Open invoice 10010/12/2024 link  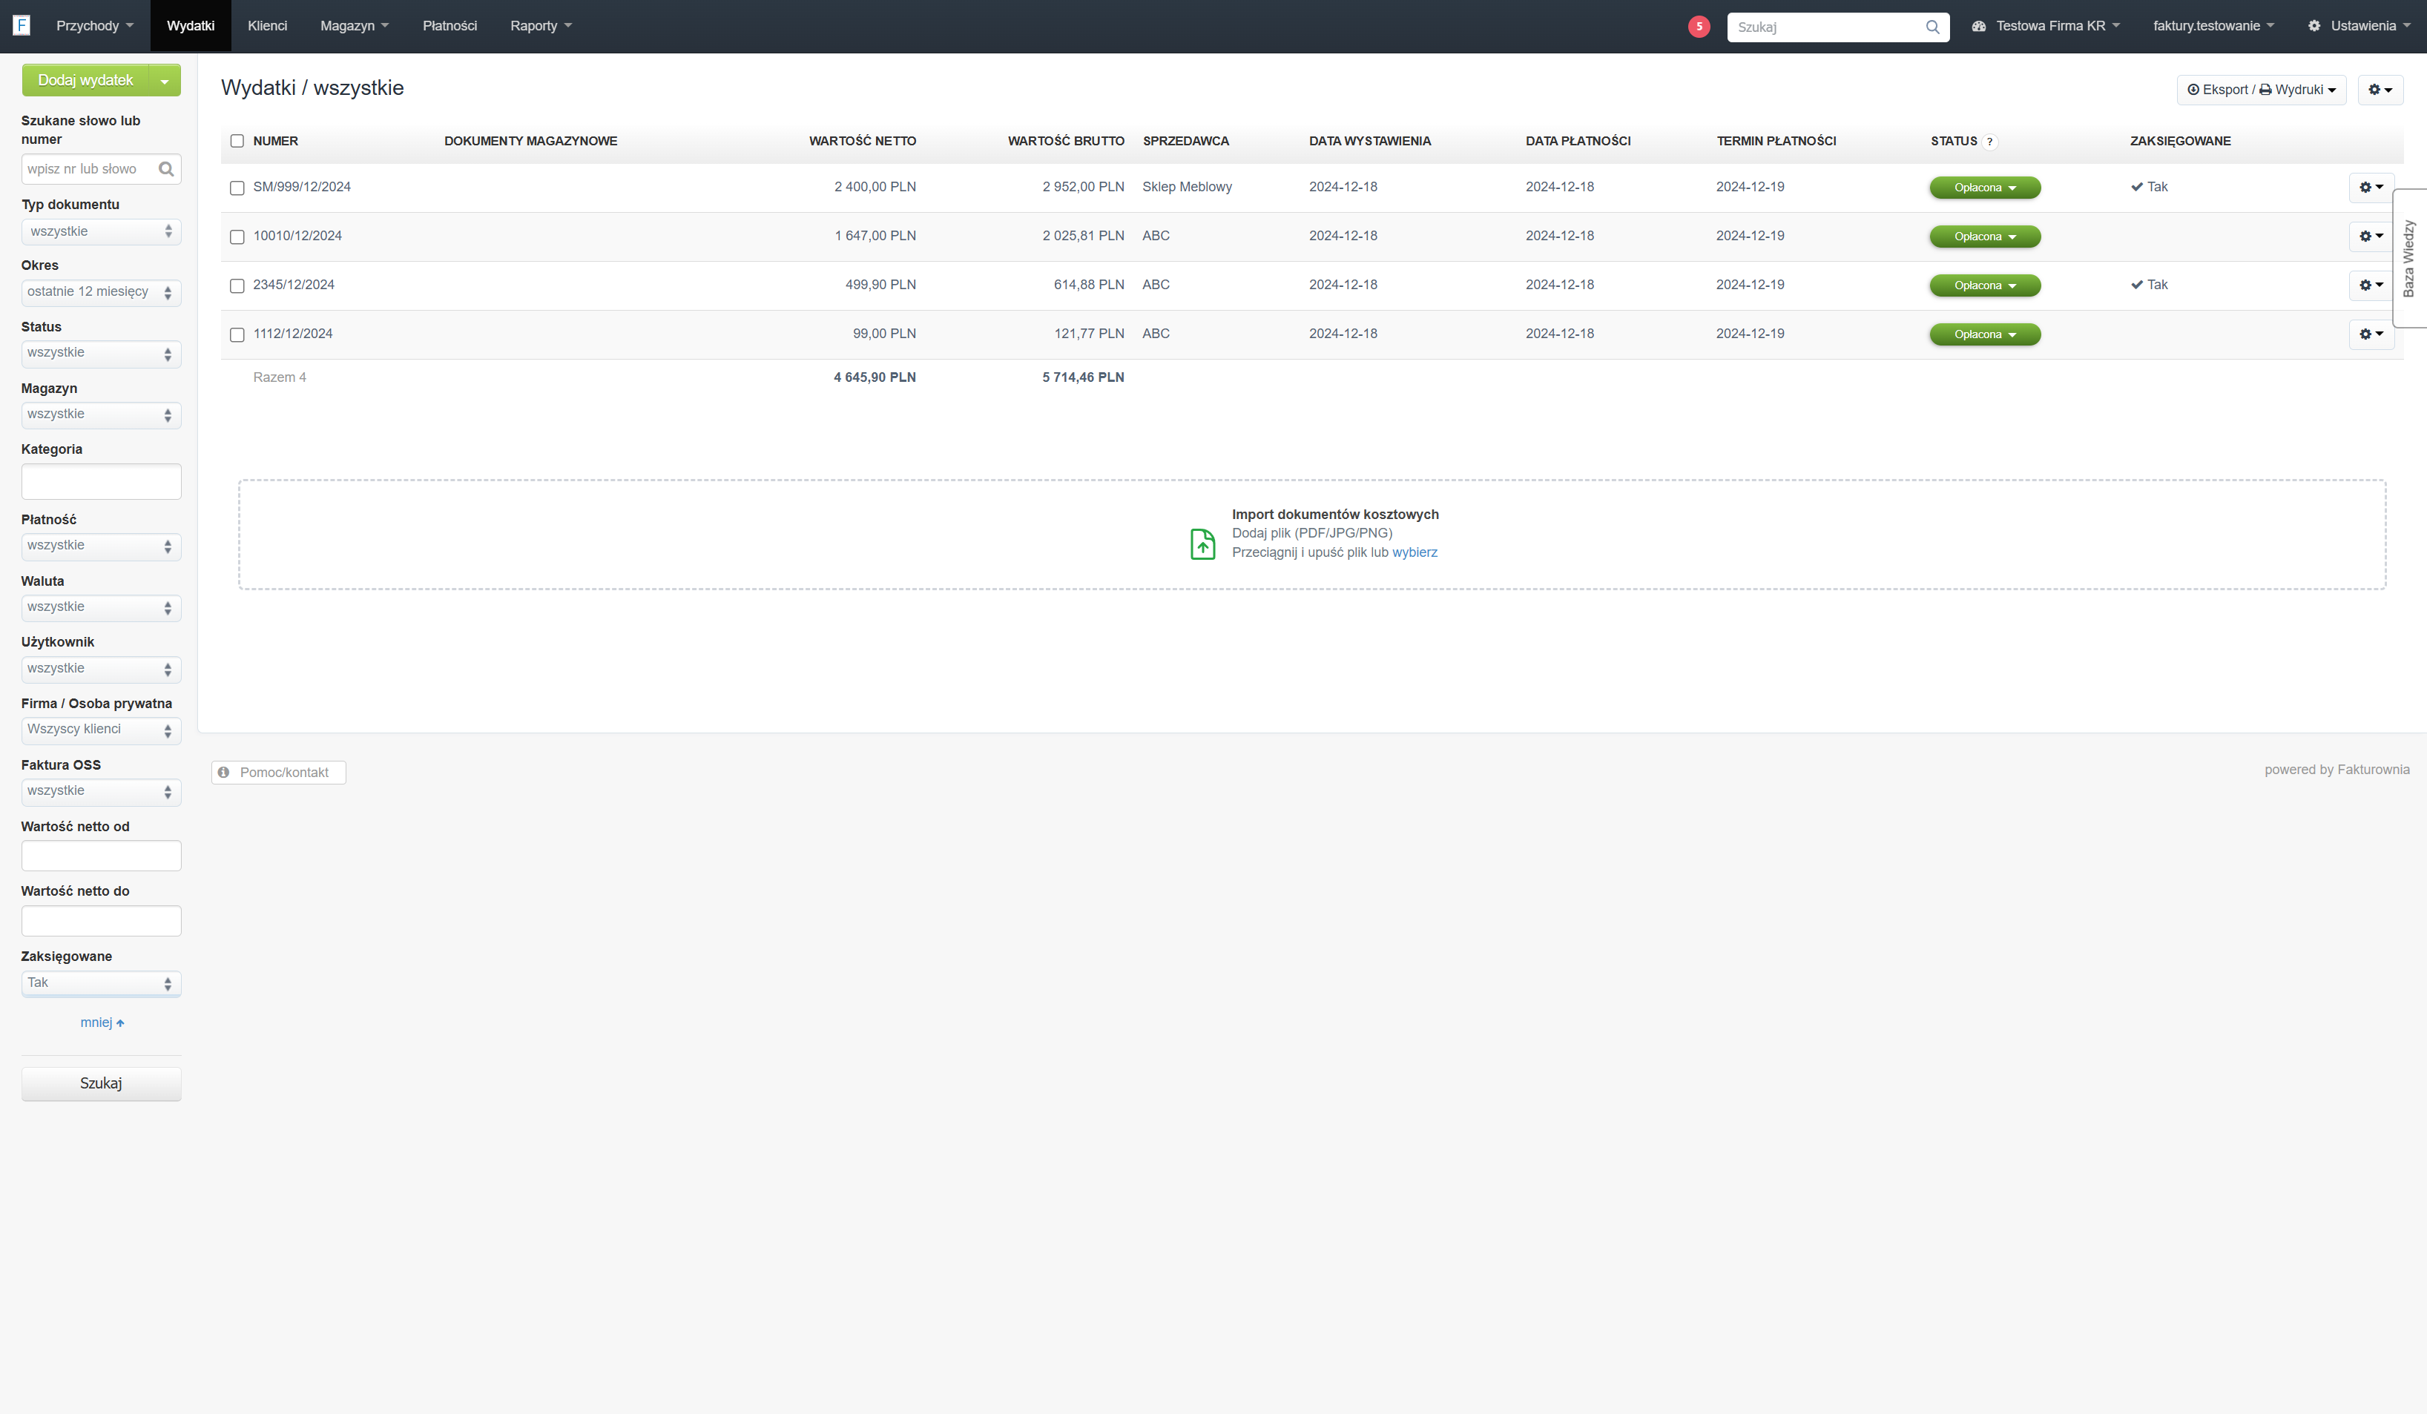(x=297, y=236)
